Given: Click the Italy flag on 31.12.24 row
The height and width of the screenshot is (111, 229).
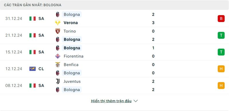Looking at the screenshot, I should (x=32, y=19).
